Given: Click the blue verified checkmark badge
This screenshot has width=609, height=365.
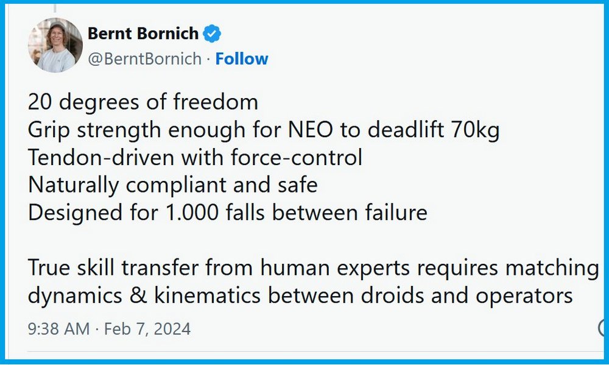Looking at the screenshot, I should pyautogui.click(x=212, y=34).
